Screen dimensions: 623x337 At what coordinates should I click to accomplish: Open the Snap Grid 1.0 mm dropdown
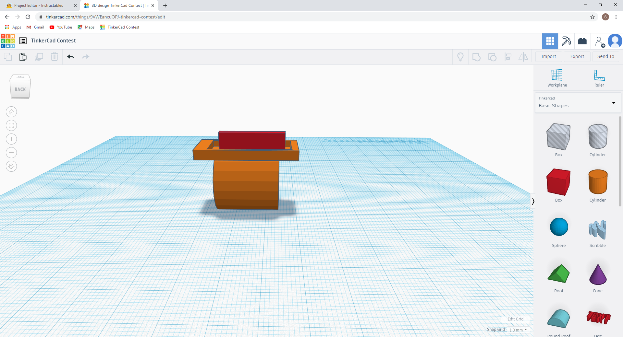(x=518, y=330)
